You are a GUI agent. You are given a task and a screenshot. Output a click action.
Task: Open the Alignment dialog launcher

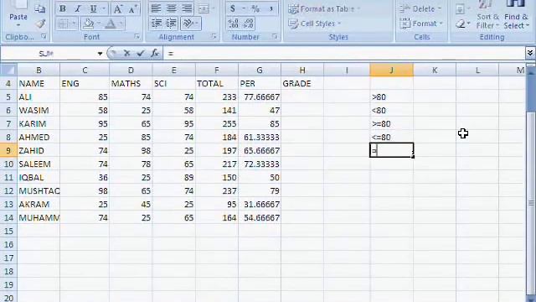pos(214,36)
